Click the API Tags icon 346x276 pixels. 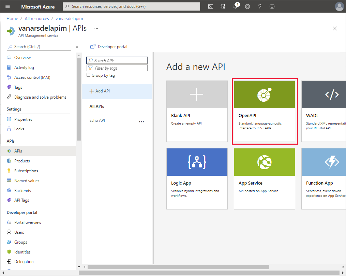(9, 200)
